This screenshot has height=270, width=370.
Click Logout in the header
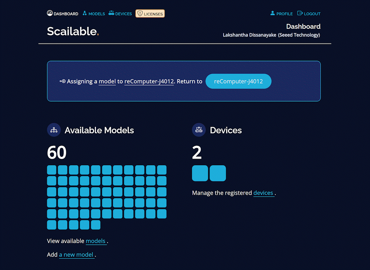point(309,14)
